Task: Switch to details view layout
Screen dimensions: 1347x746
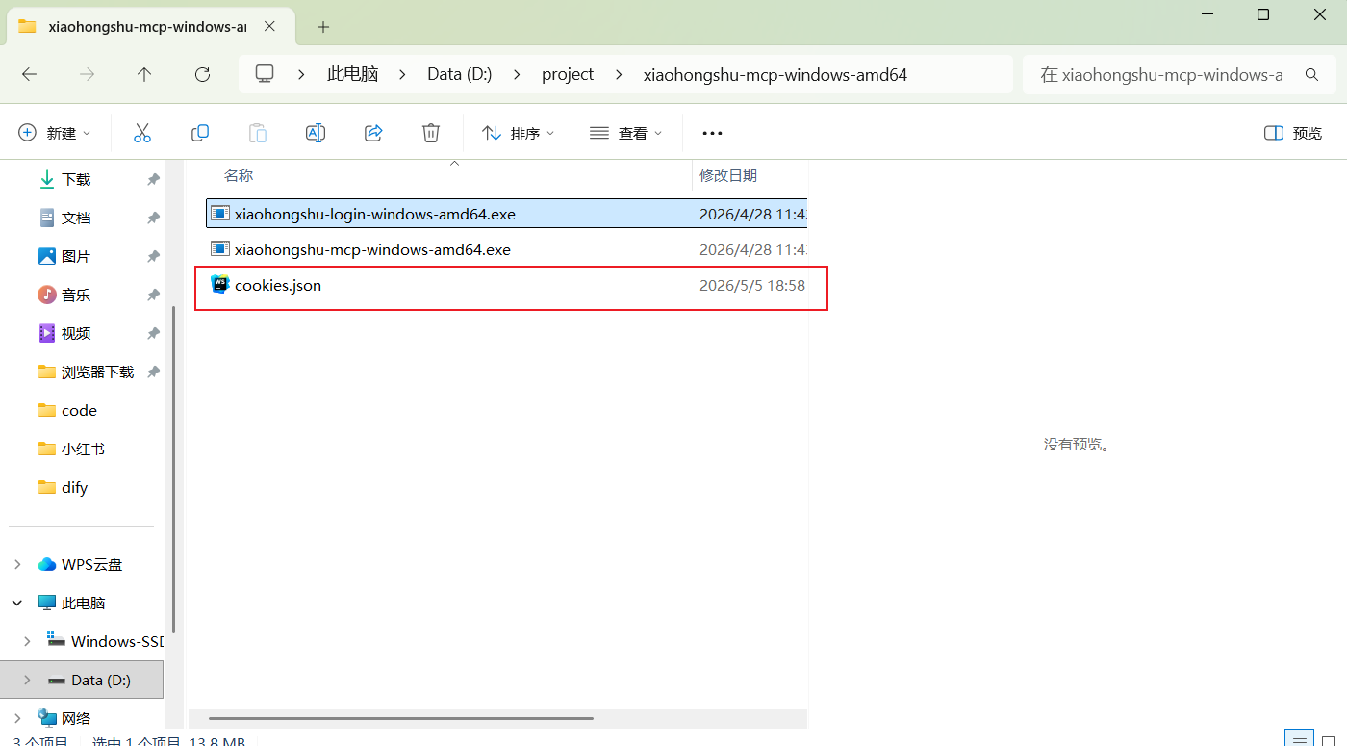Action: point(1300,740)
